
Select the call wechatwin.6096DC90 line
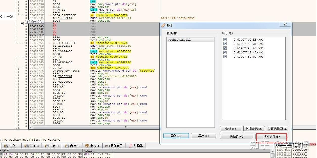pos(111,51)
